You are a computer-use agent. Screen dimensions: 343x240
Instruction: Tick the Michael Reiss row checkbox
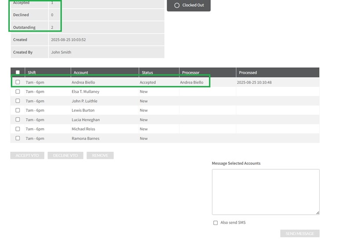coord(18,129)
